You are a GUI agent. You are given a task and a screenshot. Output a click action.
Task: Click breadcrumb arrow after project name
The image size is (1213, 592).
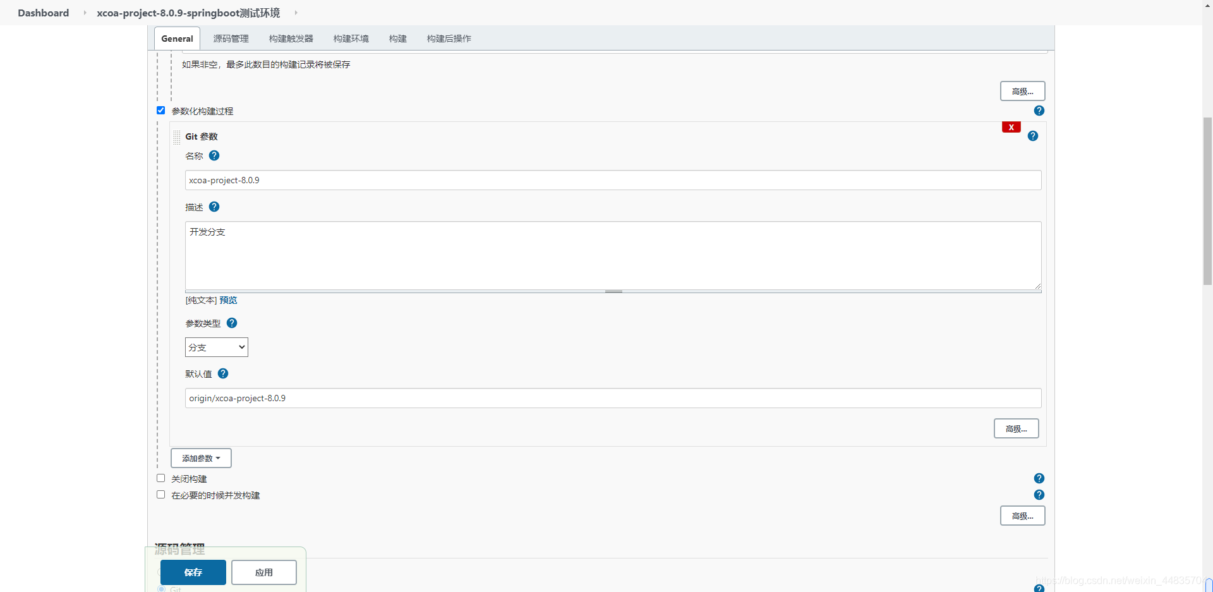pos(296,13)
